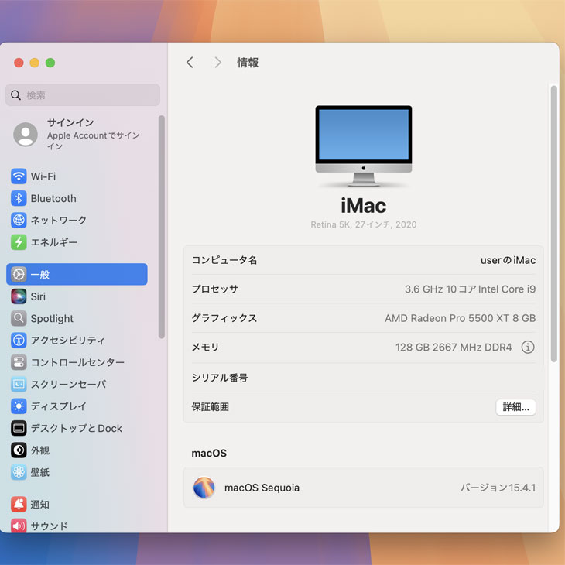Click the user avatar icon for sign-in
The image size is (565, 565).
coord(26,135)
